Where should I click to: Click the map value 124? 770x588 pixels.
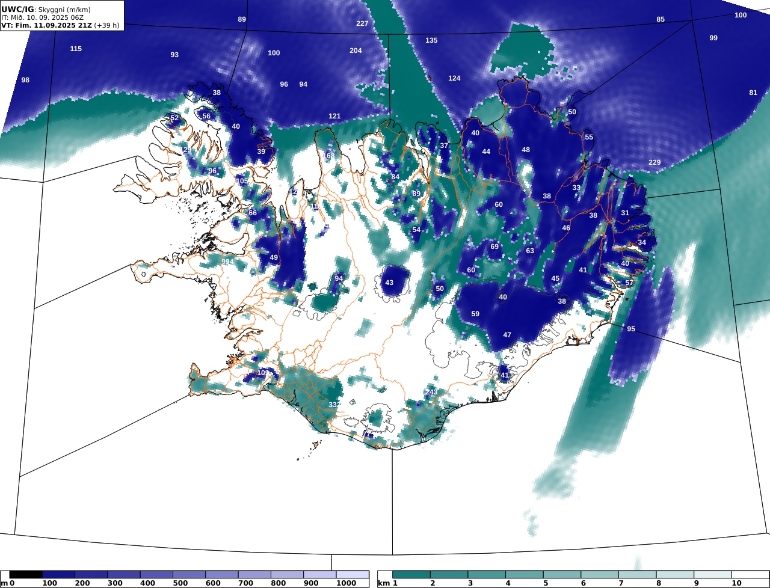pyautogui.click(x=454, y=78)
